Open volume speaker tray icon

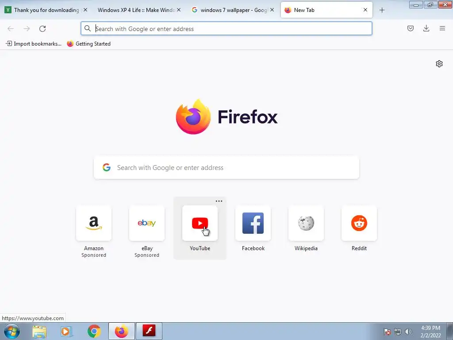[x=408, y=332]
